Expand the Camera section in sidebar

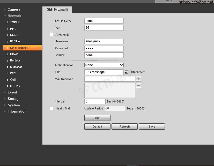[x=14, y=10]
